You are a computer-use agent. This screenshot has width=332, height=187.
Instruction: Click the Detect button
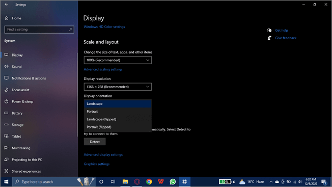point(95,142)
